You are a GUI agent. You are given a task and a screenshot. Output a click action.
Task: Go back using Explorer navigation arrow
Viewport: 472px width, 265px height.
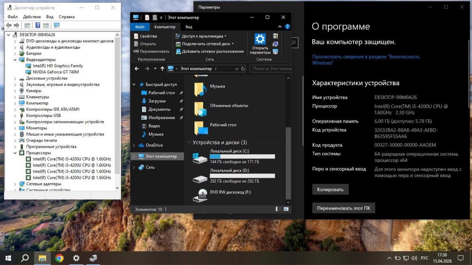(137, 69)
